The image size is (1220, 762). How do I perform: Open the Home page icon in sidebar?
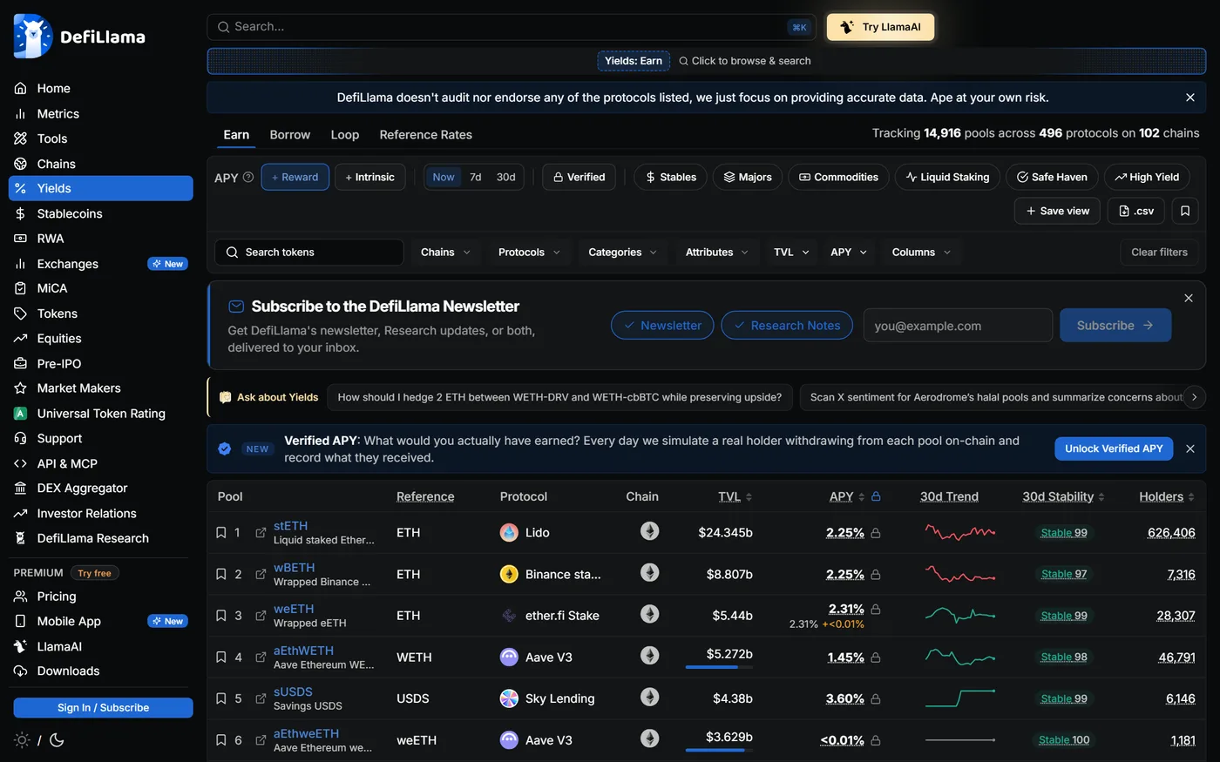click(x=21, y=89)
